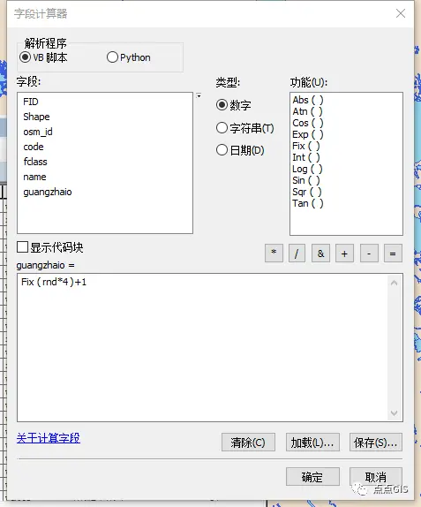Click inside the expression text box

(203, 347)
